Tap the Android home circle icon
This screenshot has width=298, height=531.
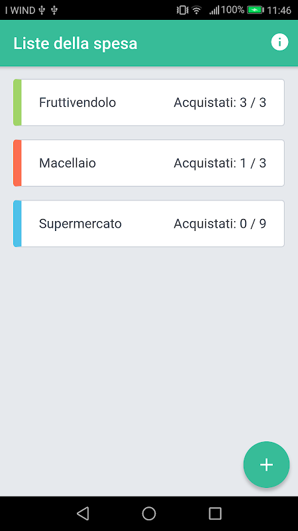tap(148, 513)
